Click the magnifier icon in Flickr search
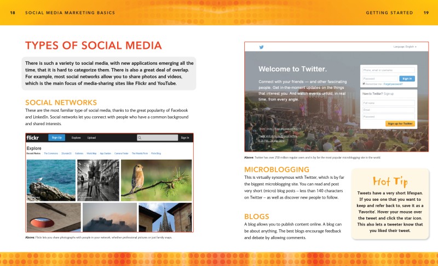The image size is (438, 266). pyautogui.click(x=140, y=138)
